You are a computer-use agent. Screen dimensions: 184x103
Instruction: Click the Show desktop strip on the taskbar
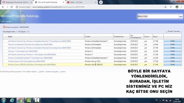tap(183, 100)
